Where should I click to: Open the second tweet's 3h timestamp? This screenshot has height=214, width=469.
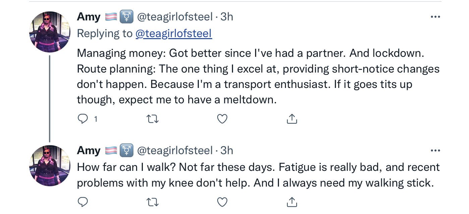(227, 151)
